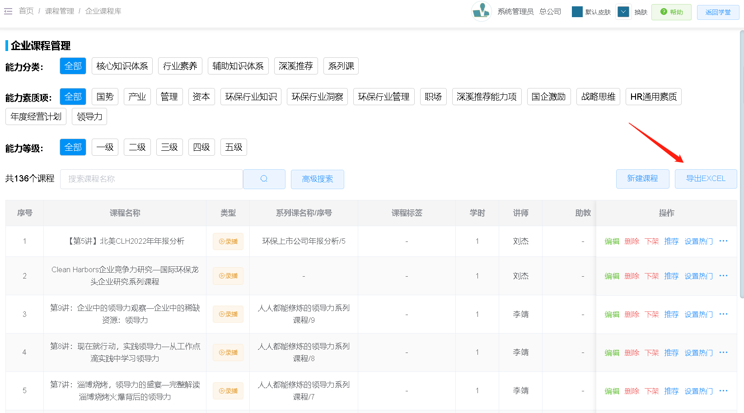The image size is (744, 413).
Task: Click the user avatar icon
Action: click(481, 11)
